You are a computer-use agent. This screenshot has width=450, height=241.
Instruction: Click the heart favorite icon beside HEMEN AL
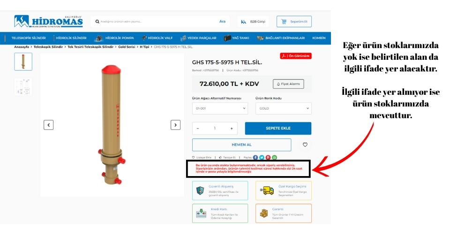pos(305,145)
